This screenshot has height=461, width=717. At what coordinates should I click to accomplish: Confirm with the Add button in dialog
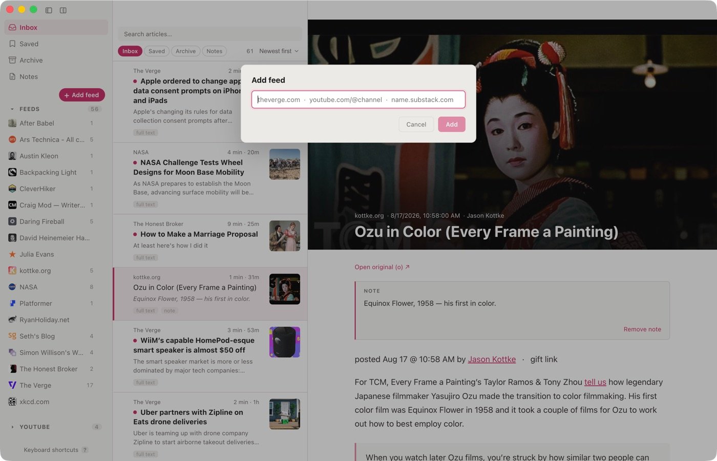(x=452, y=124)
